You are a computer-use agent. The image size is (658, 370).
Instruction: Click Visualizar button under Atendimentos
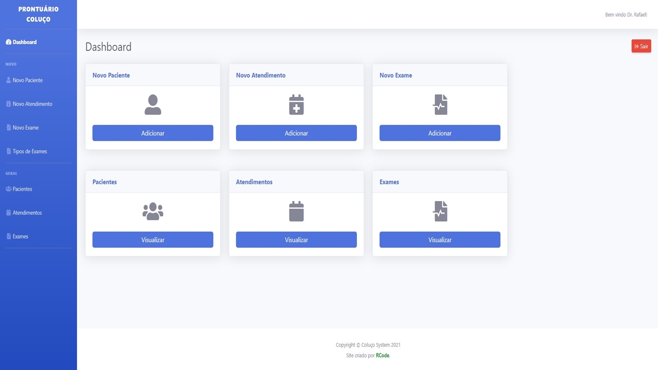pyautogui.click(x=296, y=239)
